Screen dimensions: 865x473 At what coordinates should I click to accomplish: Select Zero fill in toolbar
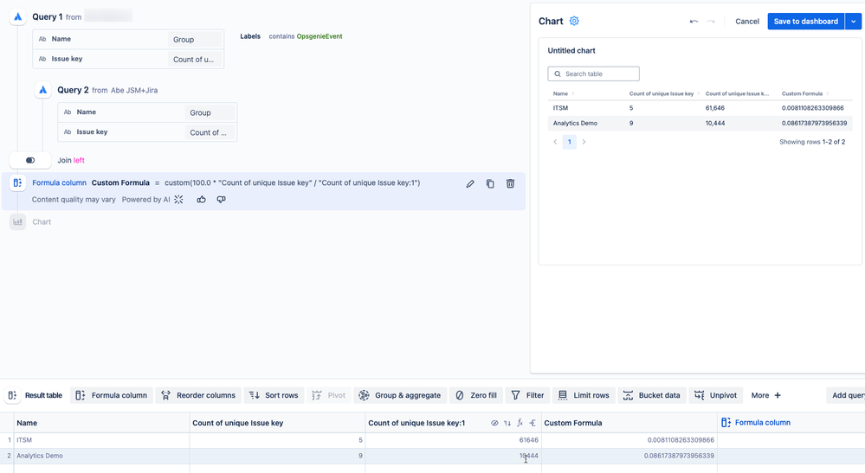coord(476,395)
